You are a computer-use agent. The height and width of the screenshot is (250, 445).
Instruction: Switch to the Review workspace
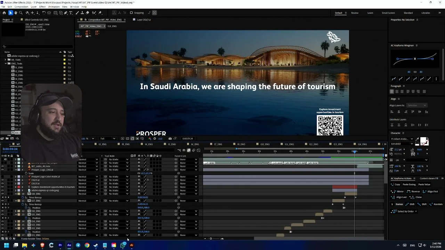[x=355, y=13]
